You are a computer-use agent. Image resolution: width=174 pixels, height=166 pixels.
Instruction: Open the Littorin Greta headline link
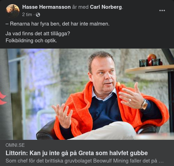(x=77, y=153)
